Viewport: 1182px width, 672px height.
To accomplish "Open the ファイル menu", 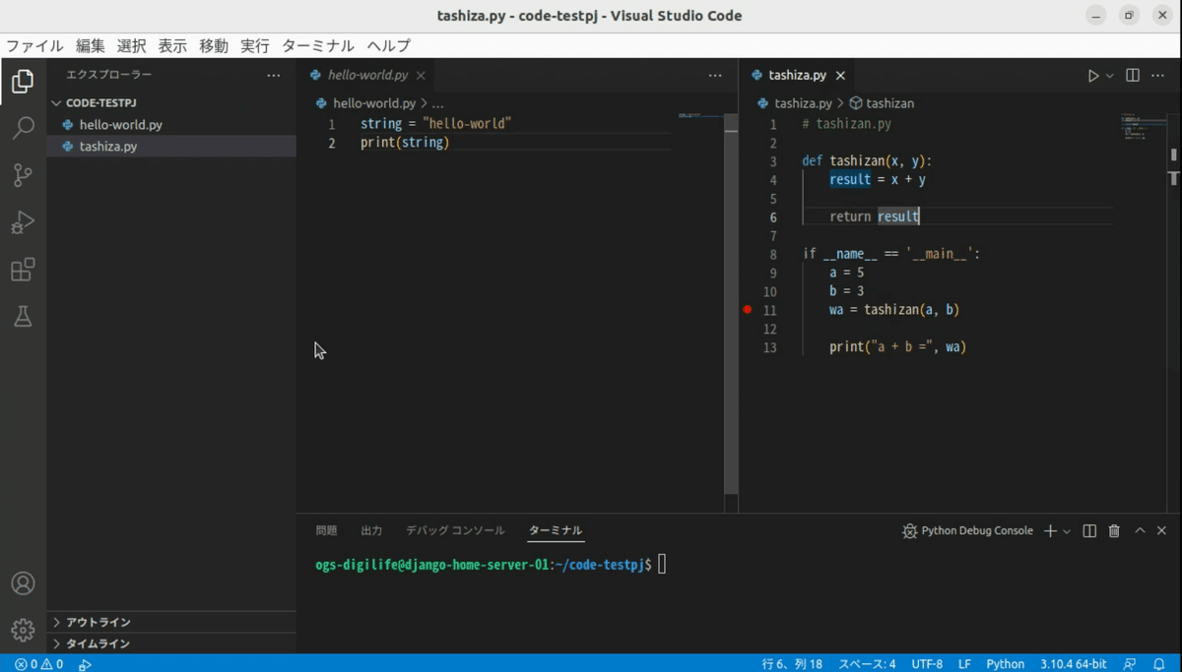I will coord(34,45).
